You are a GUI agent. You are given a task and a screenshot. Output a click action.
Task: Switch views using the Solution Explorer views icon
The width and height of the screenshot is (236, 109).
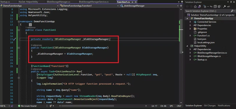199,6
